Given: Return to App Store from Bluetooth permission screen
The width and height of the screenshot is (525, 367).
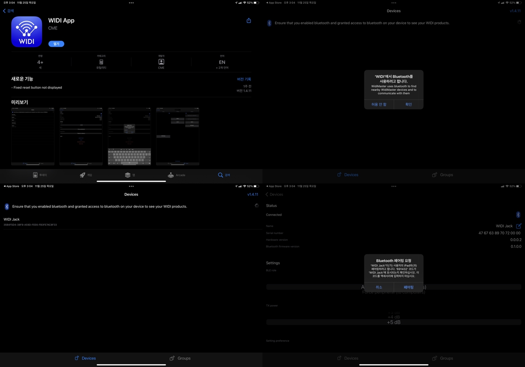Looking at the screenshot, I should pyautogui.click(x=274, y=3).
